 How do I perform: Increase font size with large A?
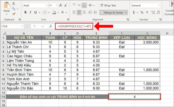coord(61,5)
